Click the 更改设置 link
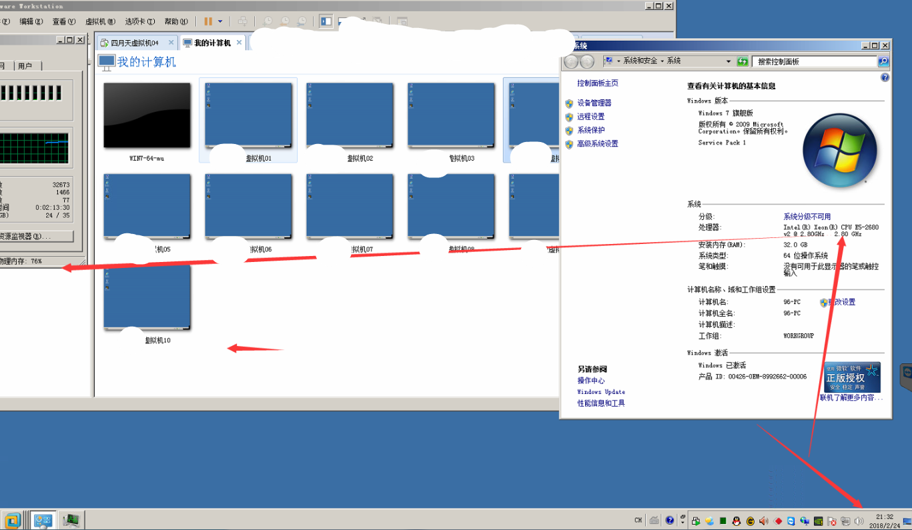The width and height of the screenshot is (912, 530). pos(841,302)
